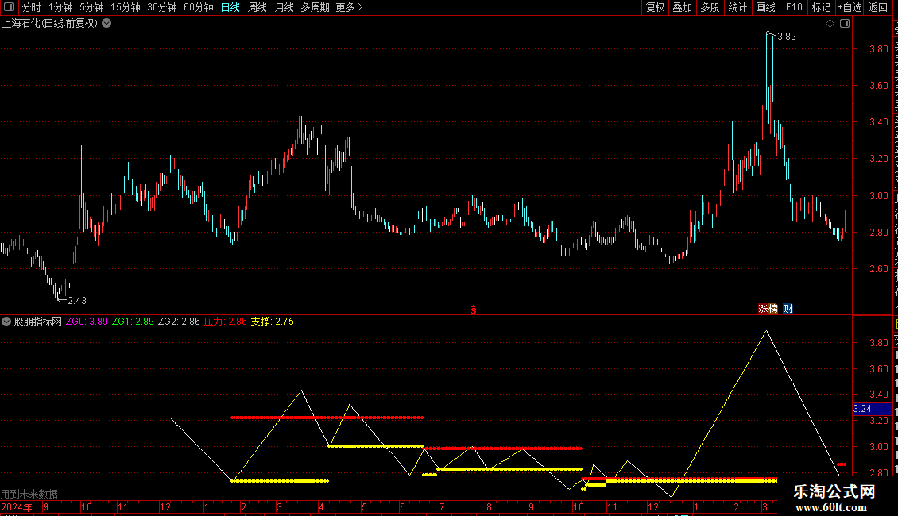Open 多股 multi-stock view
The width and height of the screenshot is (898, 516).
click(710, 7)
